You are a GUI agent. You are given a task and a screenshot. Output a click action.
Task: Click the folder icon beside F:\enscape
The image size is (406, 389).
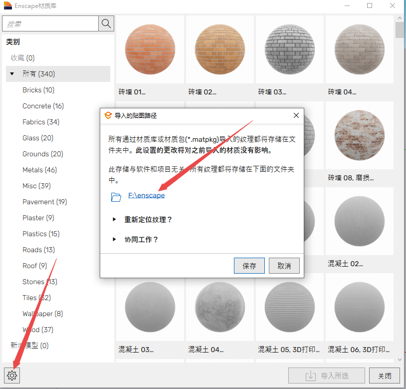116,196
